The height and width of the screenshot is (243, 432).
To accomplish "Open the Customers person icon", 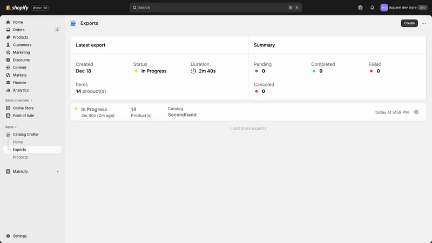I will tap(8, 45).
